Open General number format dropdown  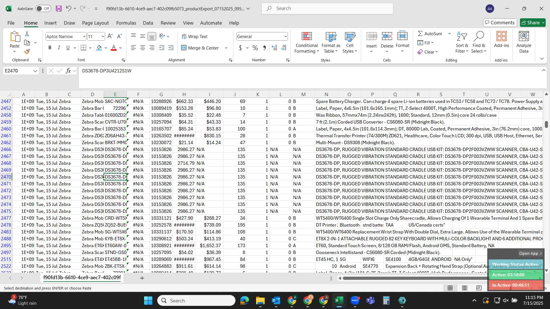pyautogui.click(x=285, y=36)
